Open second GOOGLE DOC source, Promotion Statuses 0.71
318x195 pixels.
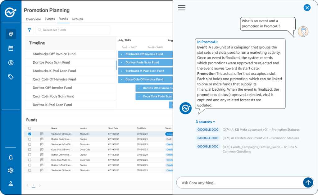pos(208,138)
